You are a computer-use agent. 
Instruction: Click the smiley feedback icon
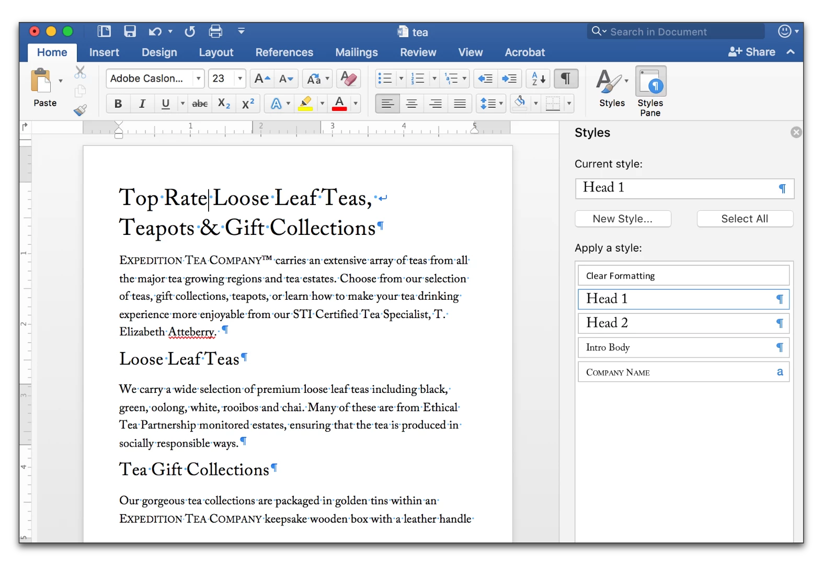784,31
